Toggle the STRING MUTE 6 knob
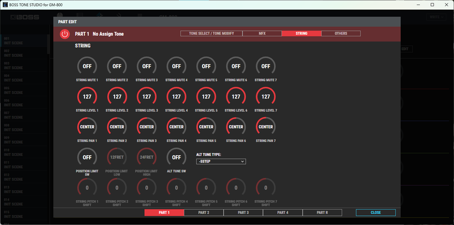 (x=236, y=66)
